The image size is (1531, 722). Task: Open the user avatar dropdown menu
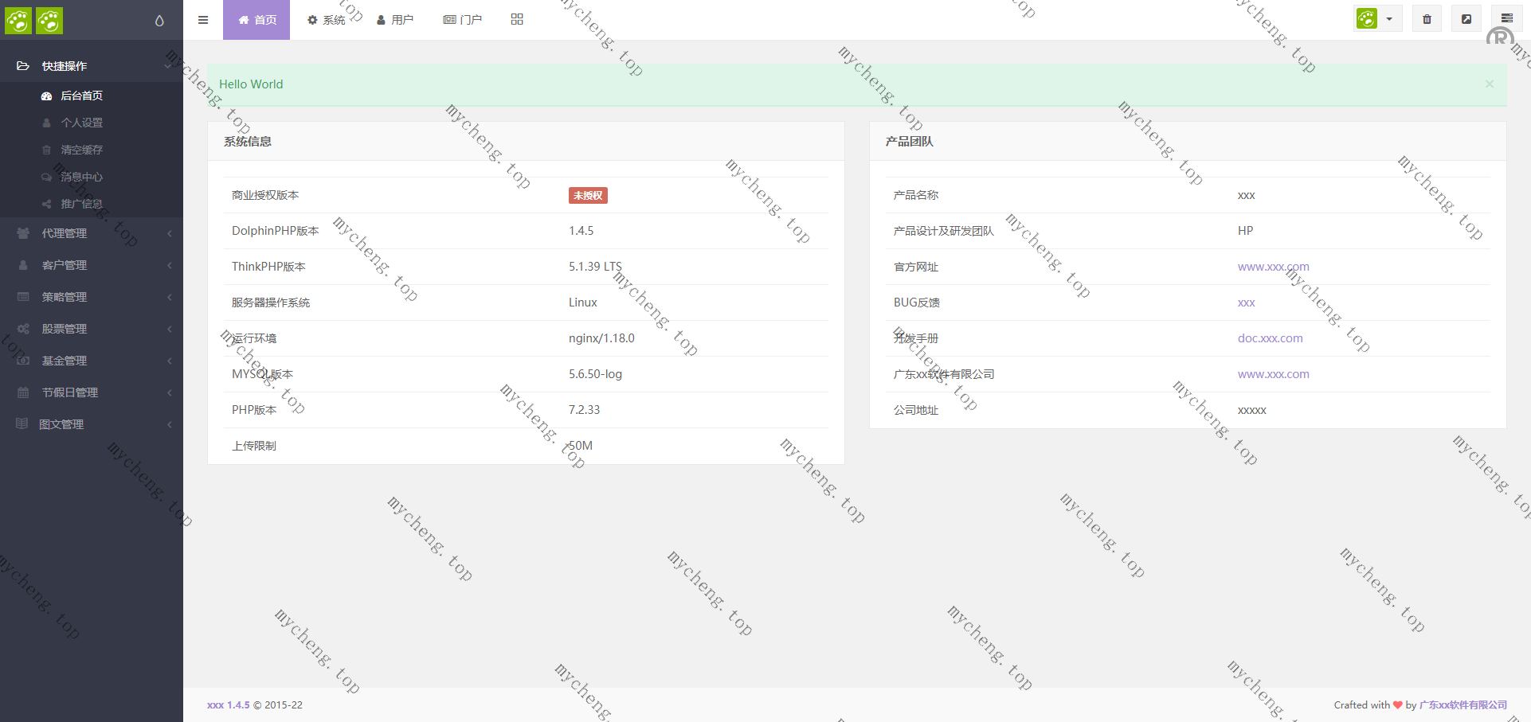point(1377,19)
